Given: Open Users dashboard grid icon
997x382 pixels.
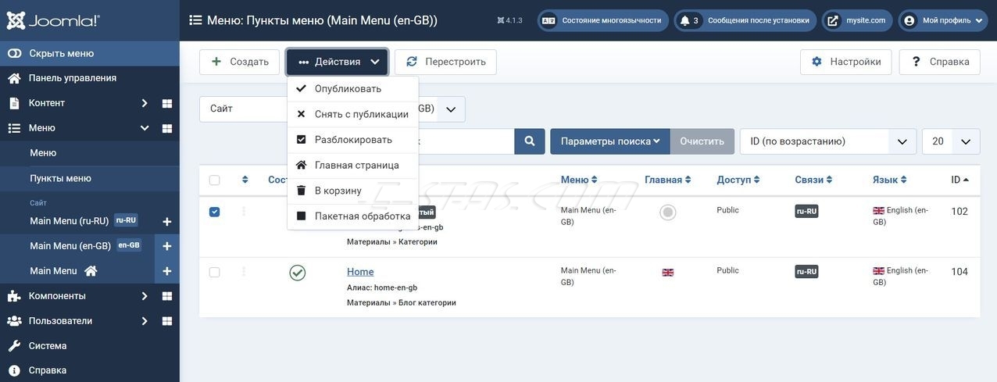Looking at the screenshot, I should pyautogui.click(x=167, y=321).
